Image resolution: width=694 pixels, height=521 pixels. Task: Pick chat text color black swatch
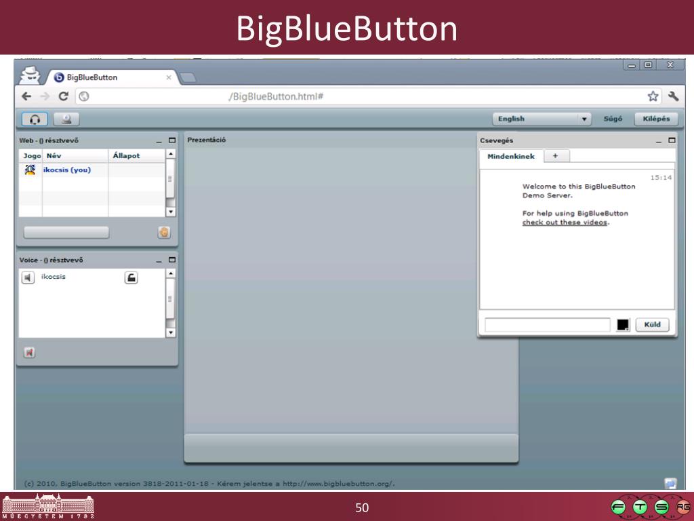point(623,325)
